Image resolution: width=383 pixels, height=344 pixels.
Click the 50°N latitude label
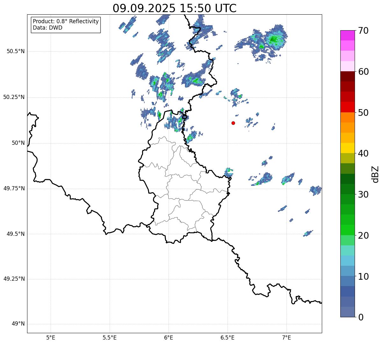pyautogui.click(x=18, y=143)
